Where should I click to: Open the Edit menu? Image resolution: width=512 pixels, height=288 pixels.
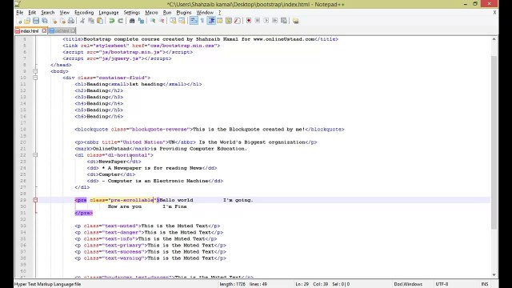tap(32, 13)
